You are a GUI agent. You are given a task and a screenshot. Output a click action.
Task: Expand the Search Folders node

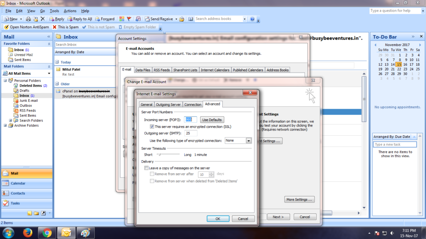point(10,120)
